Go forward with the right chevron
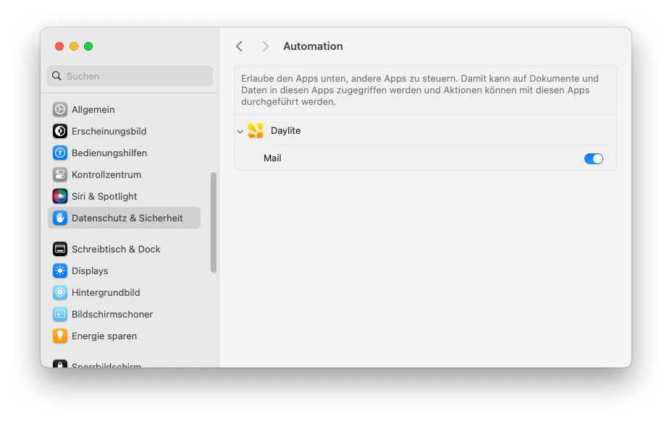This screenshot has height=421, width=672. pyautogui.click(x=265, y=46)
